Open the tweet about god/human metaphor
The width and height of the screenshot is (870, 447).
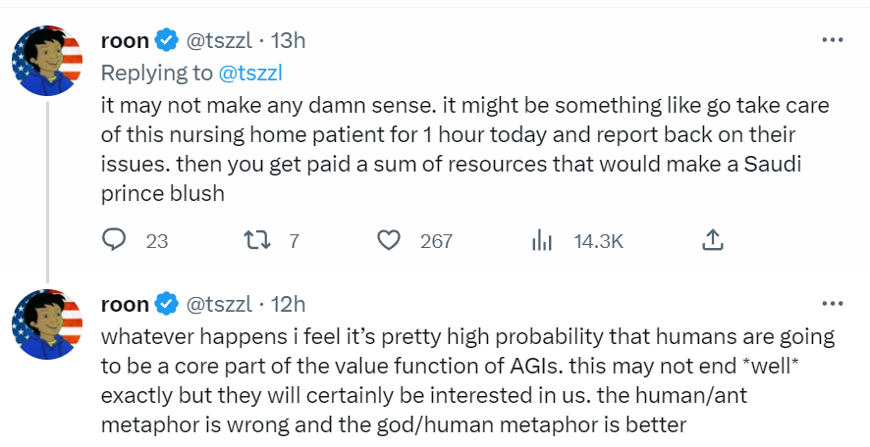(467, 380)
